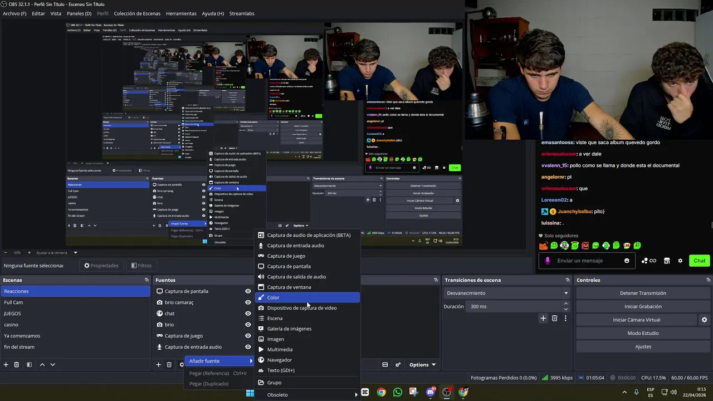
Task: Choose Captura de ventana from the menu
Action: 307,287
